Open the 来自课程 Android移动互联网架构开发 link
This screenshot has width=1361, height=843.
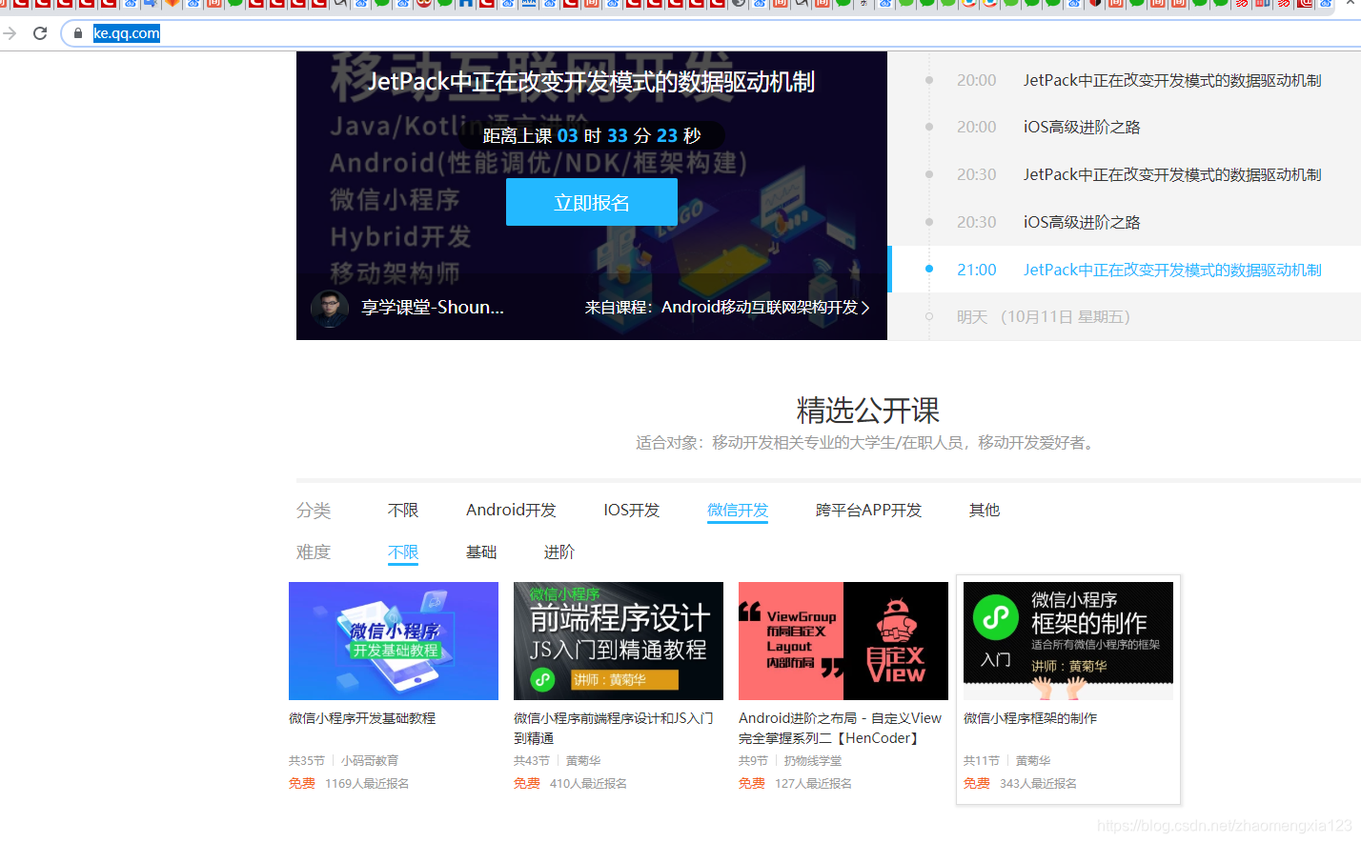[x=727, y=308]
